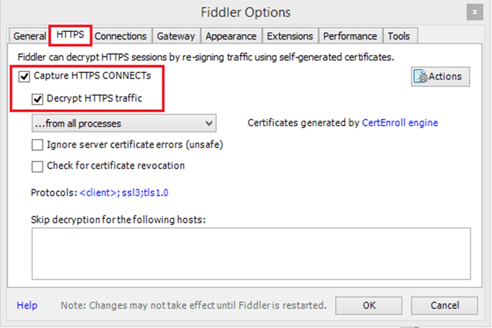Click the Actions certificate icon
492x328 pixels.
pos(421,76)
